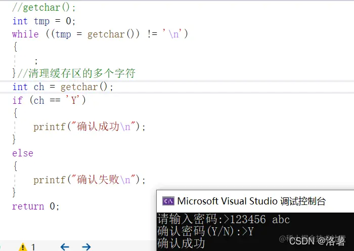Click the printf 确认失败 statement
The image size is (354, 251).
coord(90,180)
